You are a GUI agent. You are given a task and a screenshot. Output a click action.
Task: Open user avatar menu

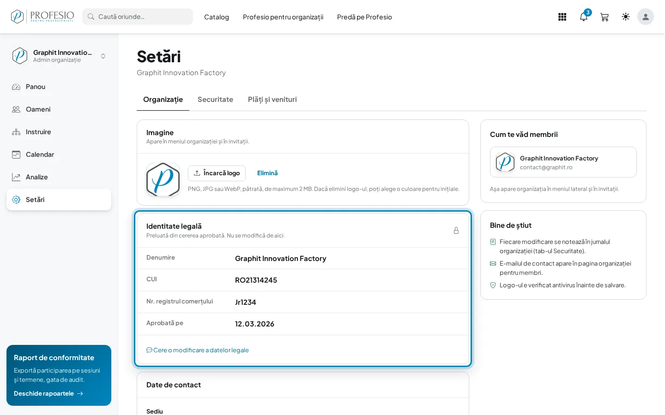pos(646,17)
